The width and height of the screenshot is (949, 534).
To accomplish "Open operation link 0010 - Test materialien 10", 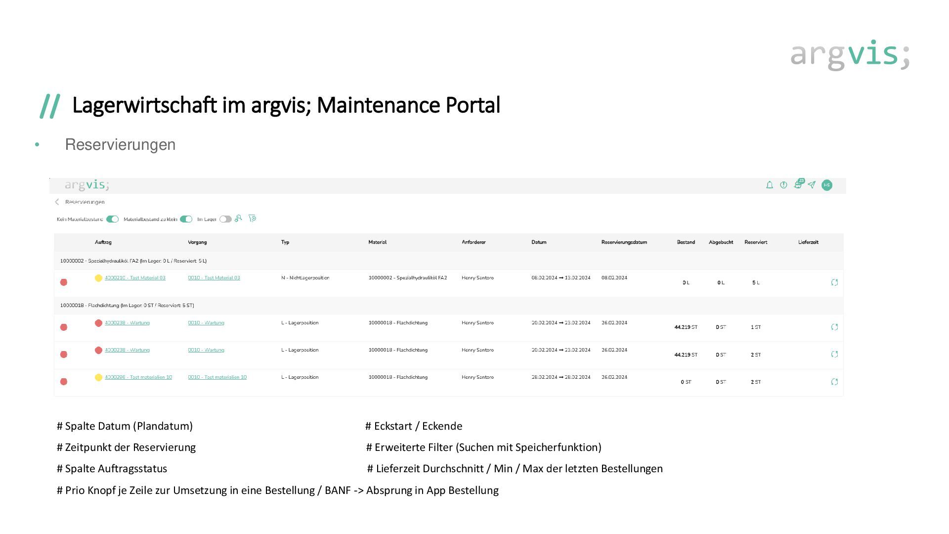I will coord(217,377).
